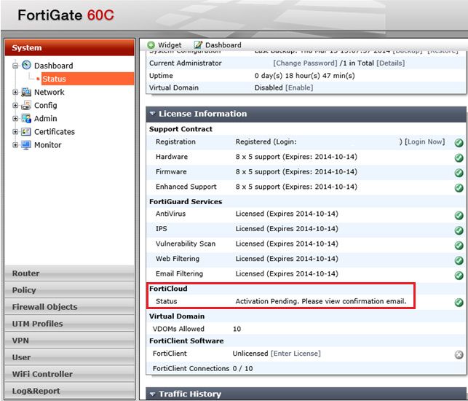This screenshot has height=401, width=468.
Task: Open the VPN menu section
Action: tap(70, 340)
